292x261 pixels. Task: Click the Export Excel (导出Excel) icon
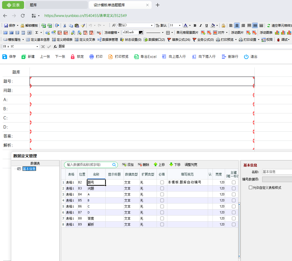coord(136,57)
